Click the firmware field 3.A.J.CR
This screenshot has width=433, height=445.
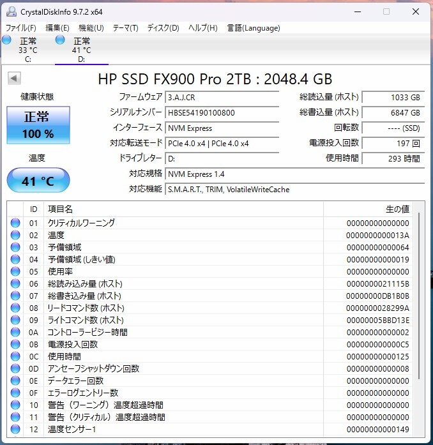(222, 97)
